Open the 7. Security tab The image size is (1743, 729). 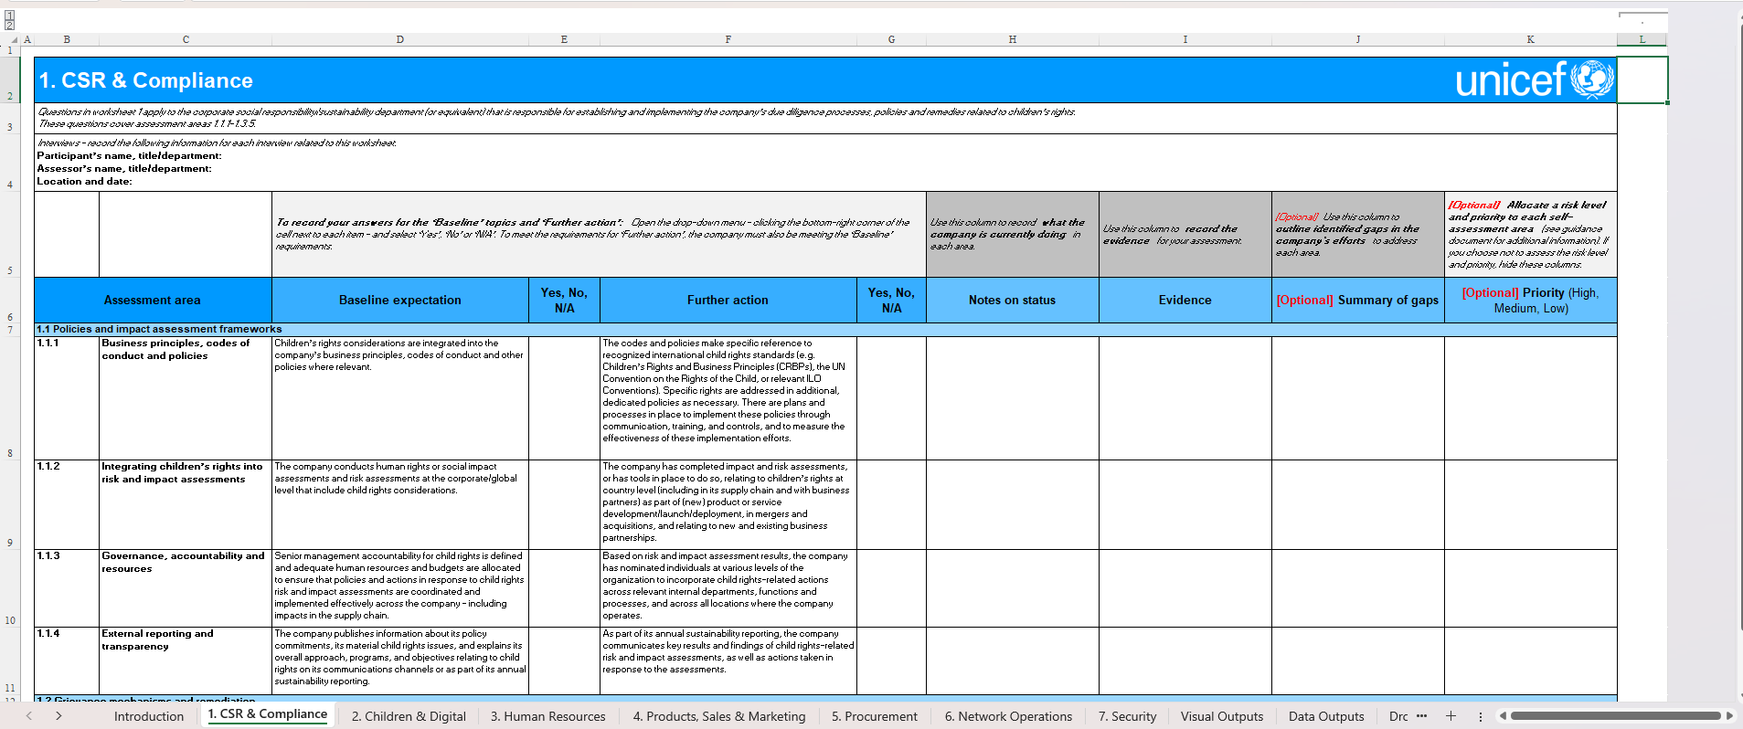click(x=1127, y=716)
